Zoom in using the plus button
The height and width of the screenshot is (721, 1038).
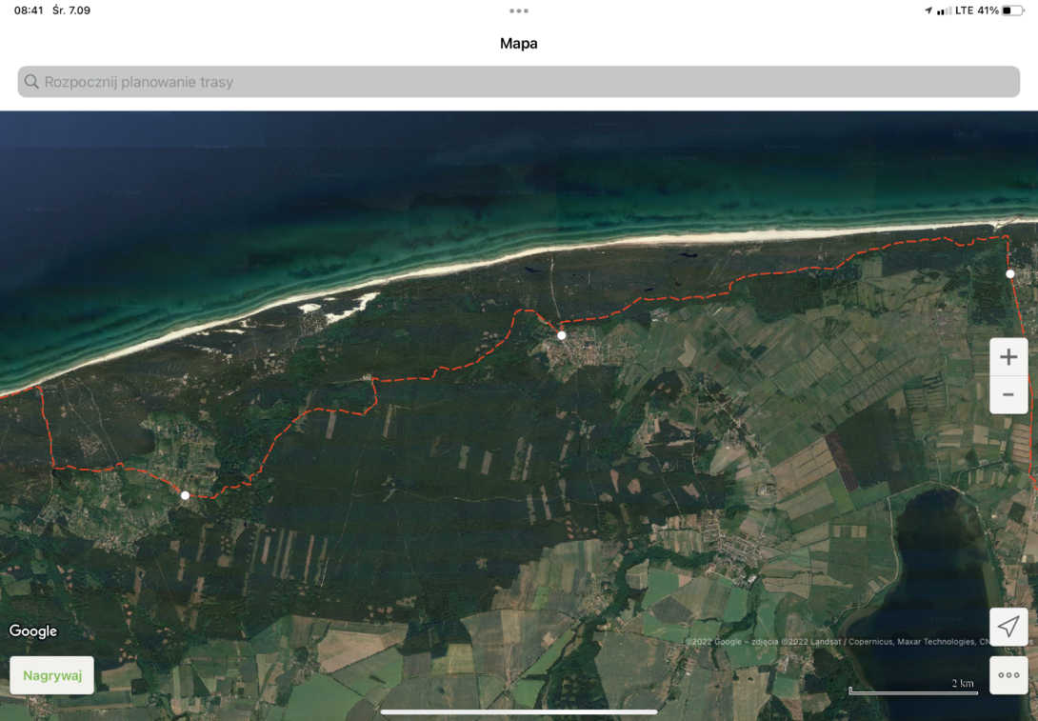point(1008,357)
